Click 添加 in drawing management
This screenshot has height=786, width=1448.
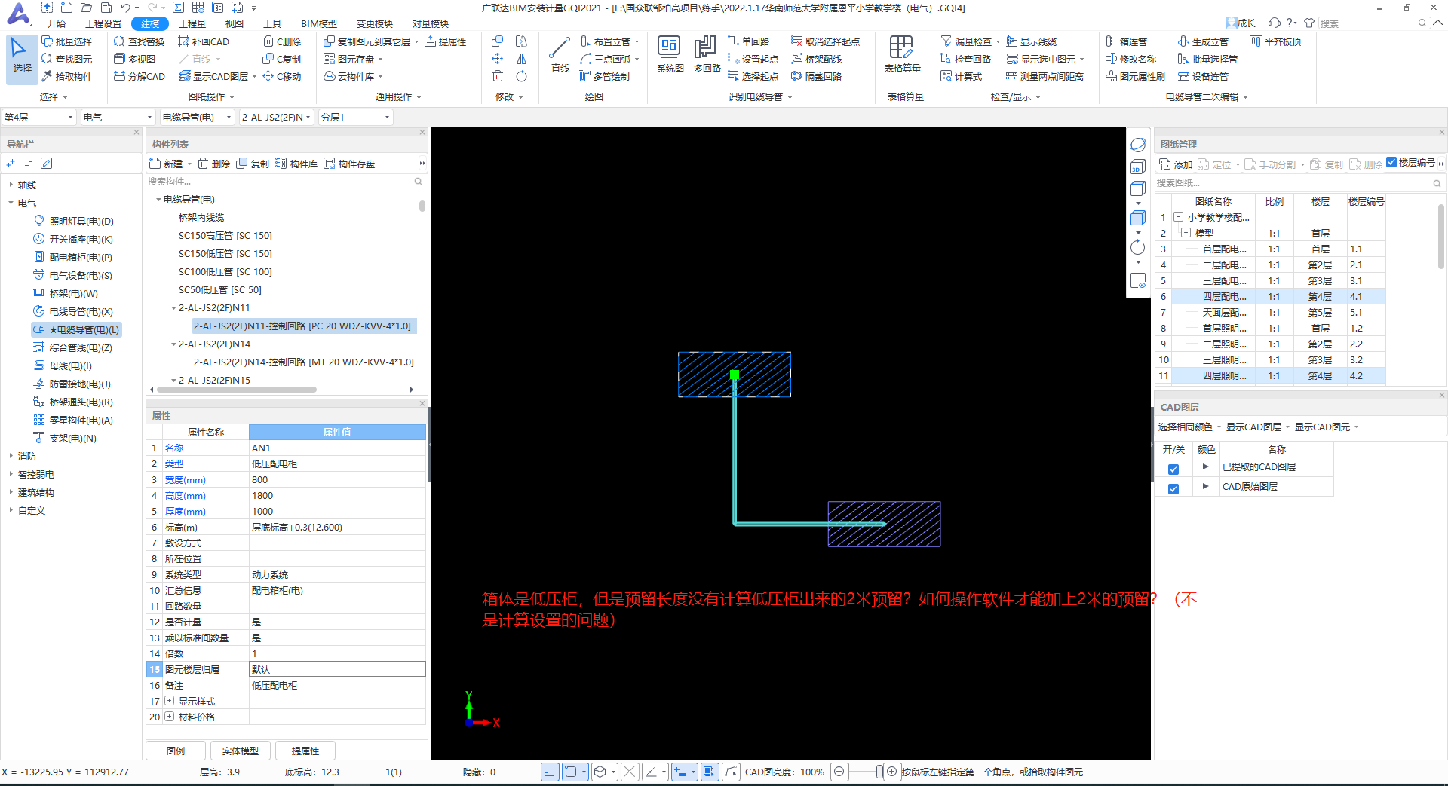click(1176, 164)
